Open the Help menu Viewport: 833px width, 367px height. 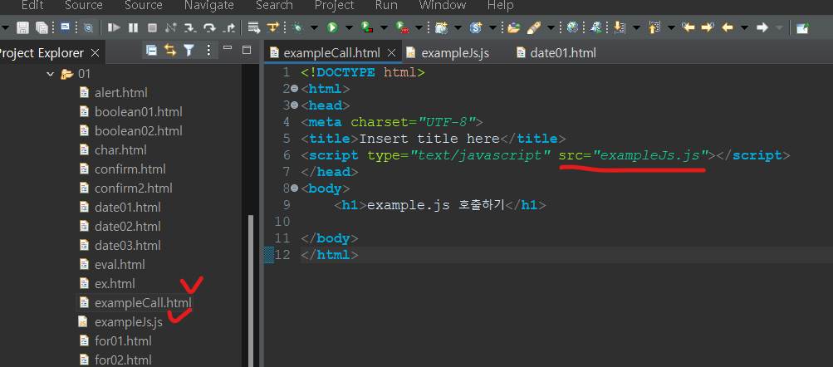coord(501,5)
